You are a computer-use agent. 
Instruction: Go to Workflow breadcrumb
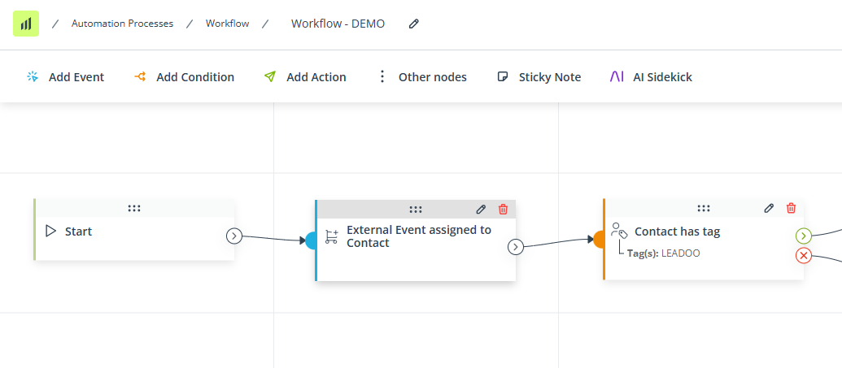[227, 24]
